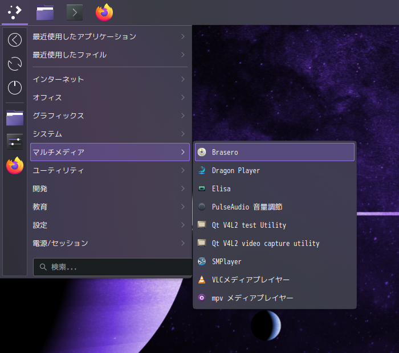Expand the 開発 category arrow

[183, 188]
